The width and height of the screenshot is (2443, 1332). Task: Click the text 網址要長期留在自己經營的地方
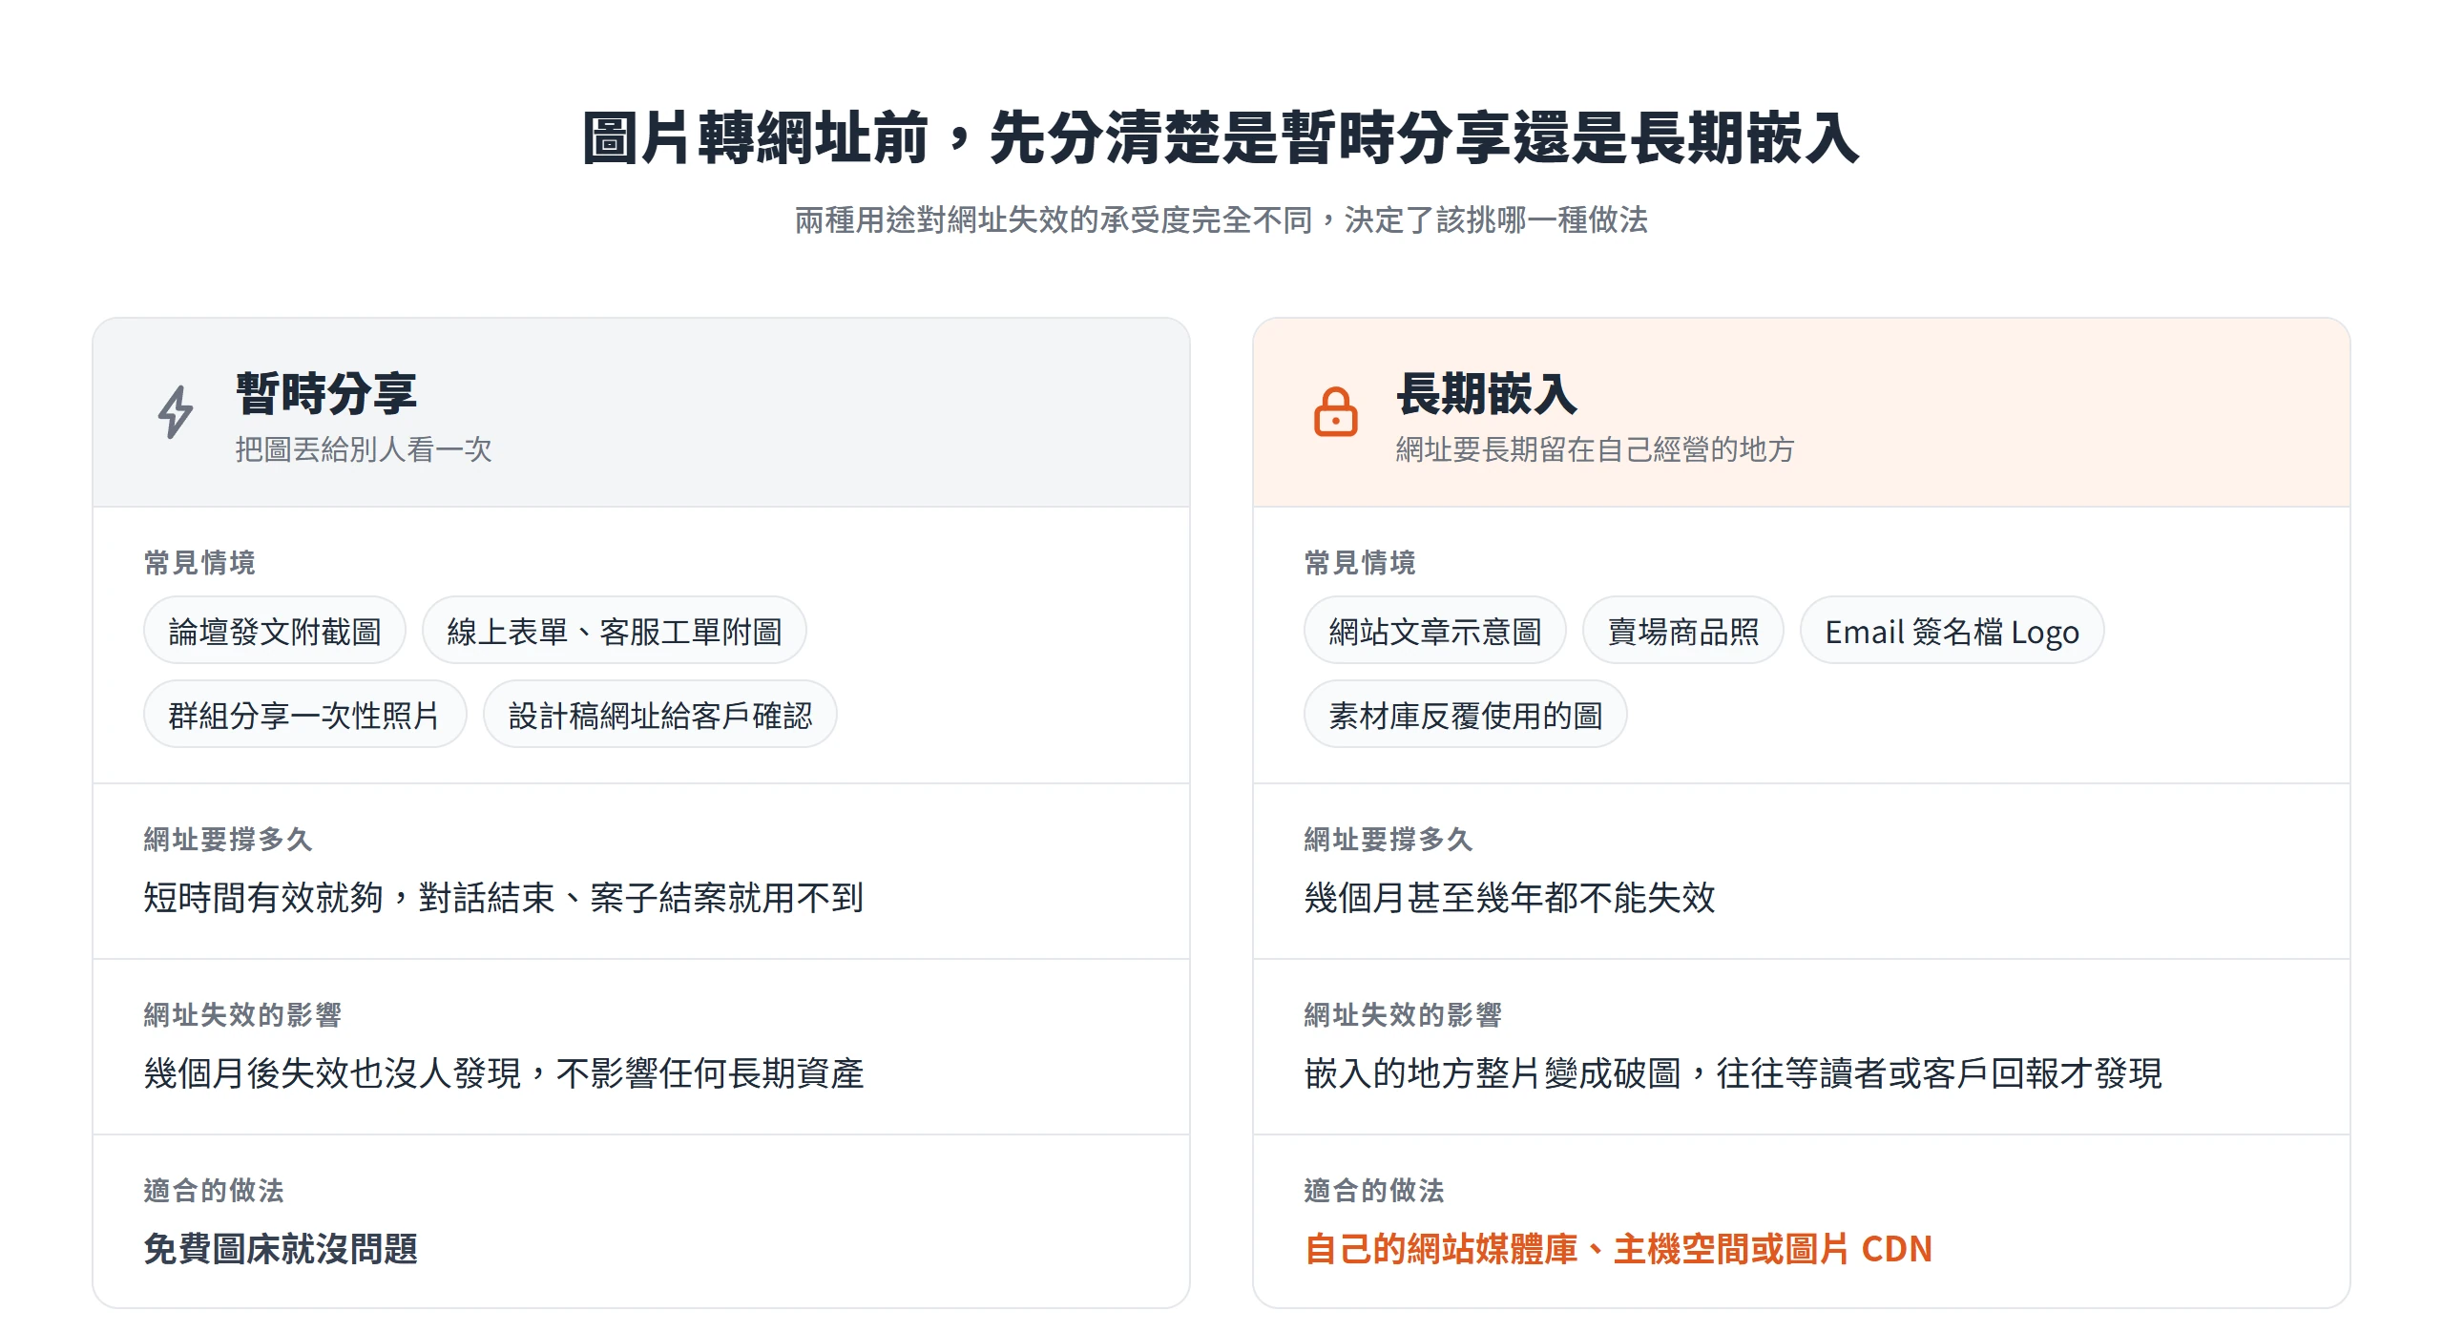(x=1595, y=449)
